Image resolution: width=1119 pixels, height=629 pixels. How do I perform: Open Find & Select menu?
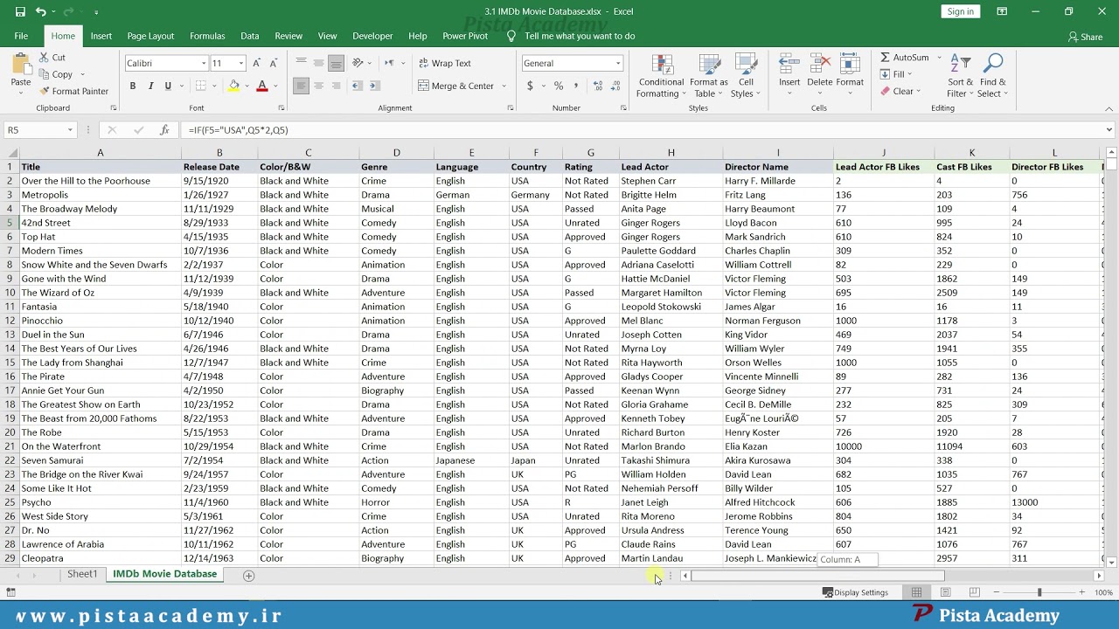click(x=992, y=77)
